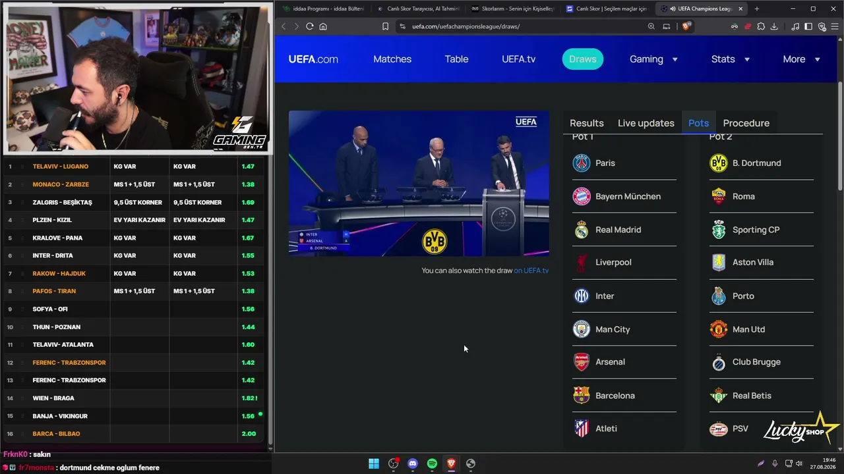This screenshot has height=474, width=844.
Task: Open the volume speaker icon in tray
Action: click(x=799, y=463)
